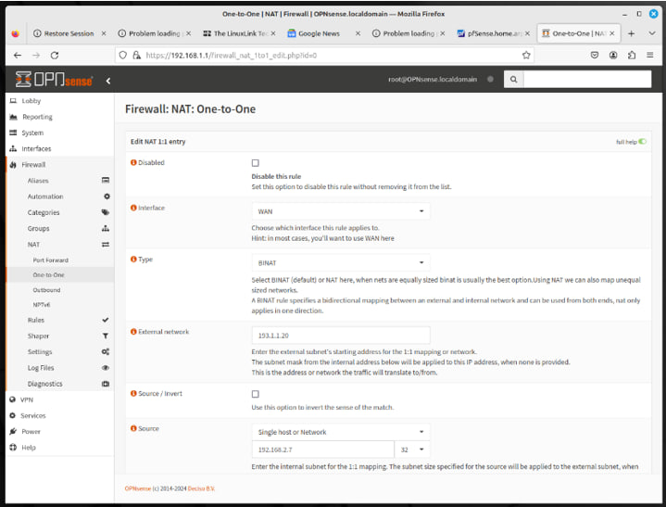666x507 pixels.
Task: Open NPTv6 NAT page
Action: coord(42,305)
